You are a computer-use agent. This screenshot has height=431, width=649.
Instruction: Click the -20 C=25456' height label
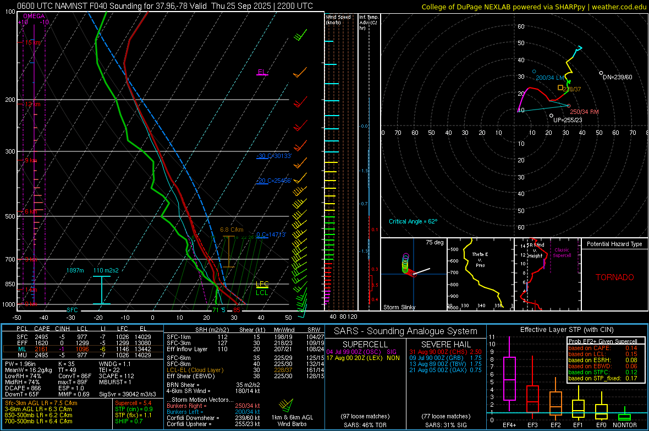(x=274, y=181)
